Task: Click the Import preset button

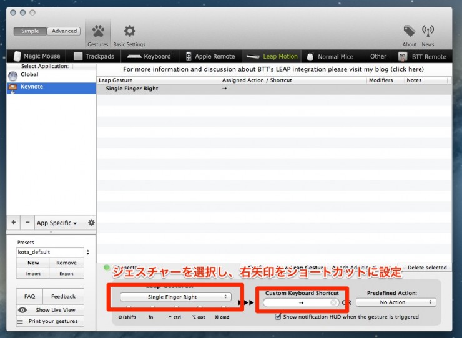Action: coord(33,274)
